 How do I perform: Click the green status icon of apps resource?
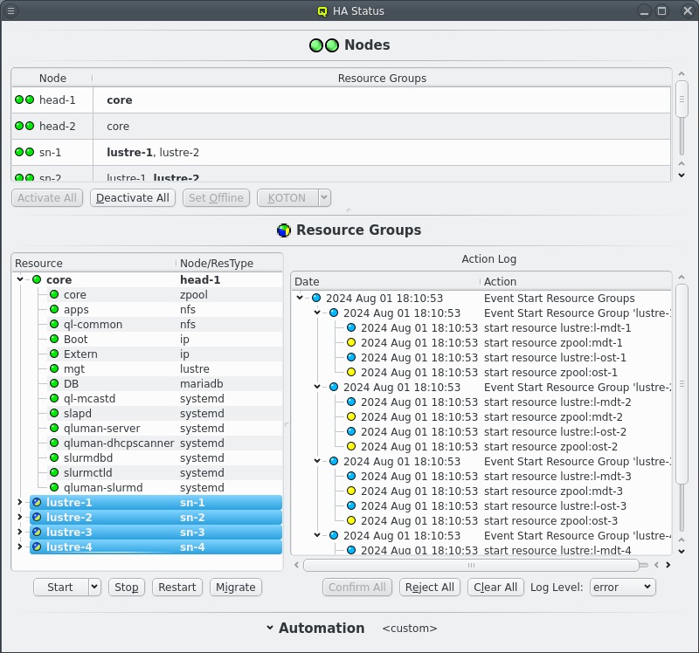pyautogui.click(x=54, y=309)
